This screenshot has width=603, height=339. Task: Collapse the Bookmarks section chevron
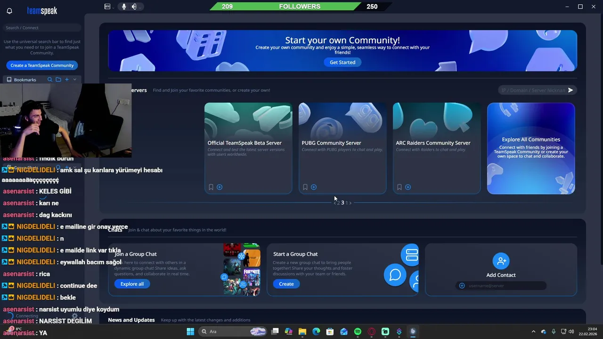click(74, 80)
